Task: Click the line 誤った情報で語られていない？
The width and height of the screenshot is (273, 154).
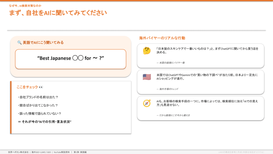Action: [39, 113]
